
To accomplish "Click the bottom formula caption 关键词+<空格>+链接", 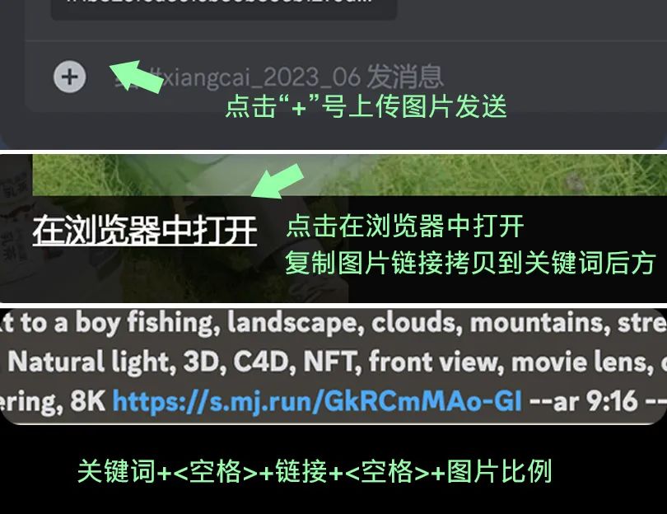I will 203,471.
